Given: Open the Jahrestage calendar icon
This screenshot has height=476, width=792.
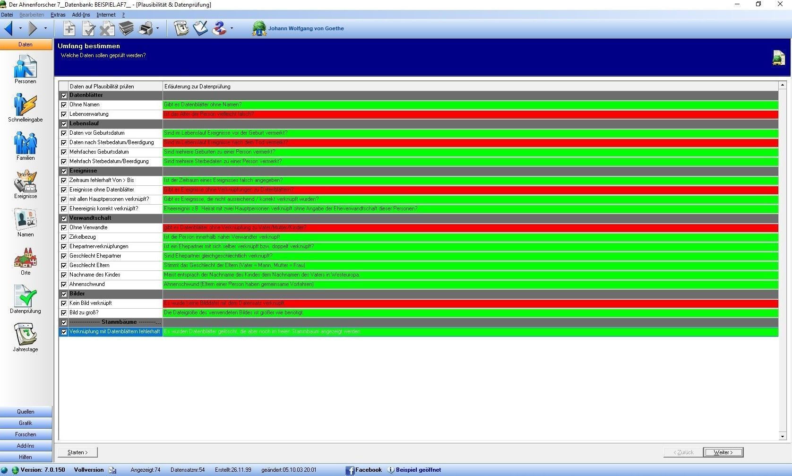Looking at the screenshot, I should tap(25, 334).
